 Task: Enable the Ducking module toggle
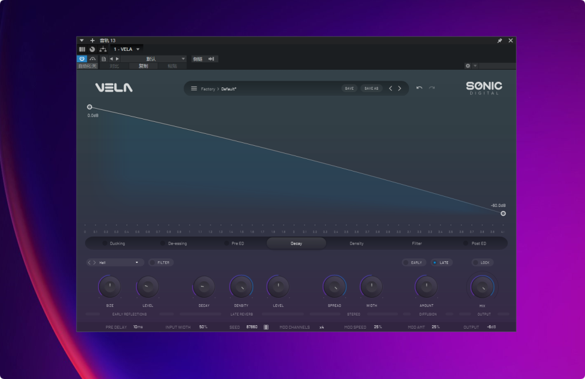(x=105, y=244)
